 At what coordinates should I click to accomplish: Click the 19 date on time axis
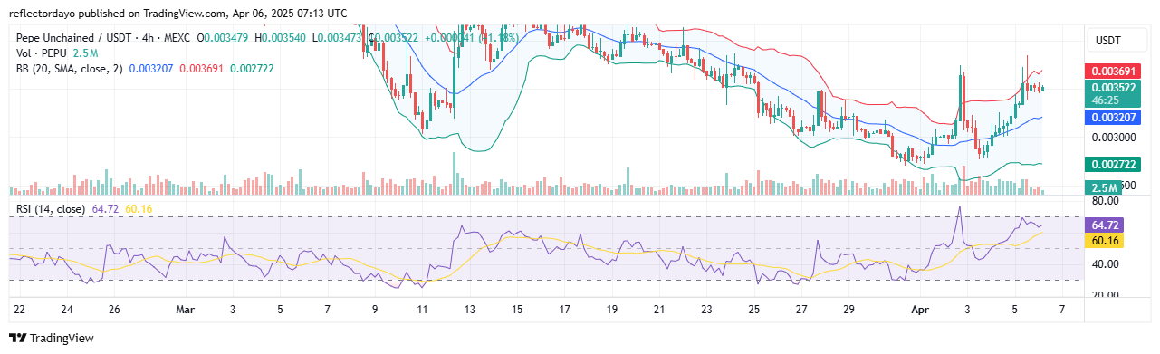(x=611, y=310)
